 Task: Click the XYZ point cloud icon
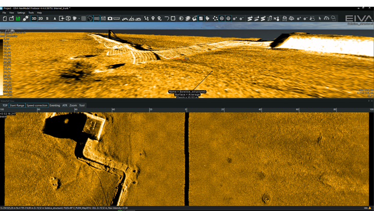[284, 19]
